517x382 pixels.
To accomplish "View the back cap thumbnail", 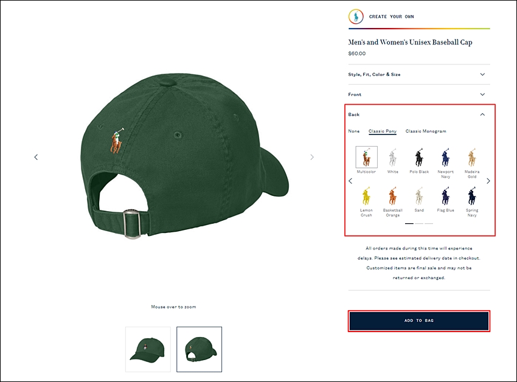I will tap(199, 349).
